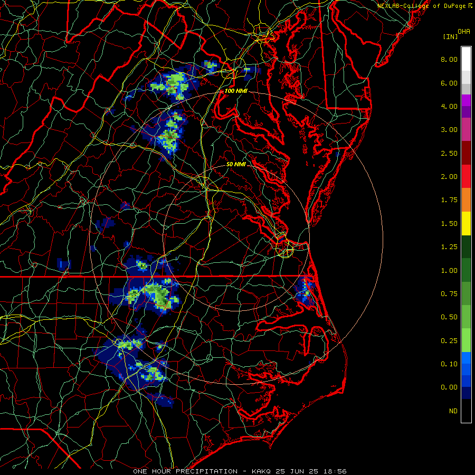Screen dimensions: 475x475
Task: Click the OHA product code label
Action: click(x=464, y=32)
